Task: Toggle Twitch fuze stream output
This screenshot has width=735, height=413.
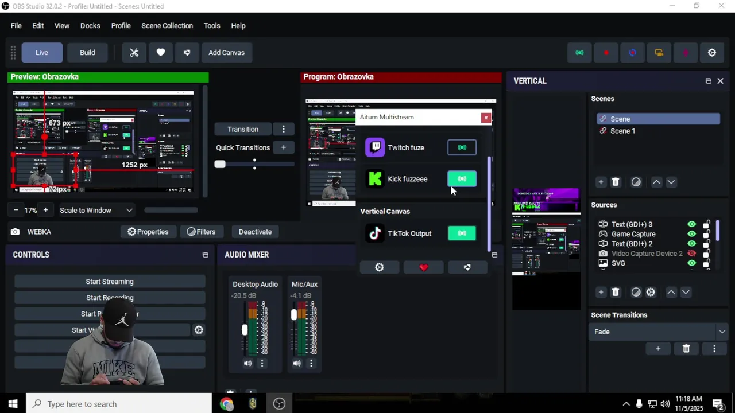Action: 462,147
